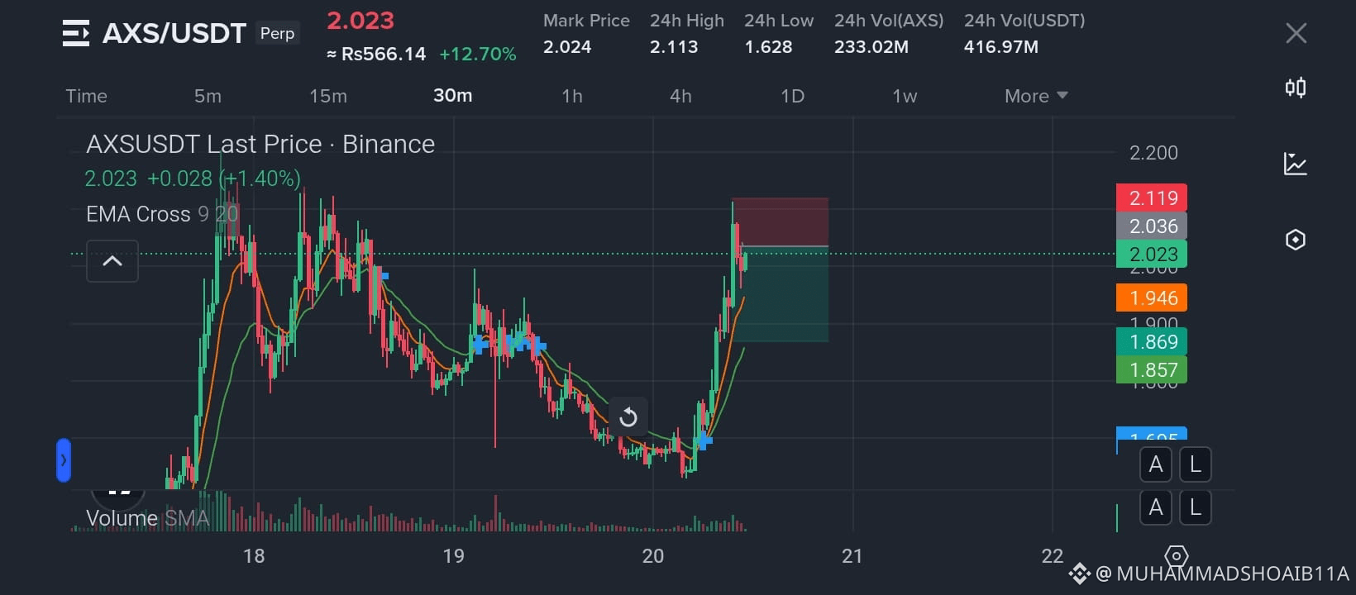Click the 2.200 price axis label

[1153, 153]
